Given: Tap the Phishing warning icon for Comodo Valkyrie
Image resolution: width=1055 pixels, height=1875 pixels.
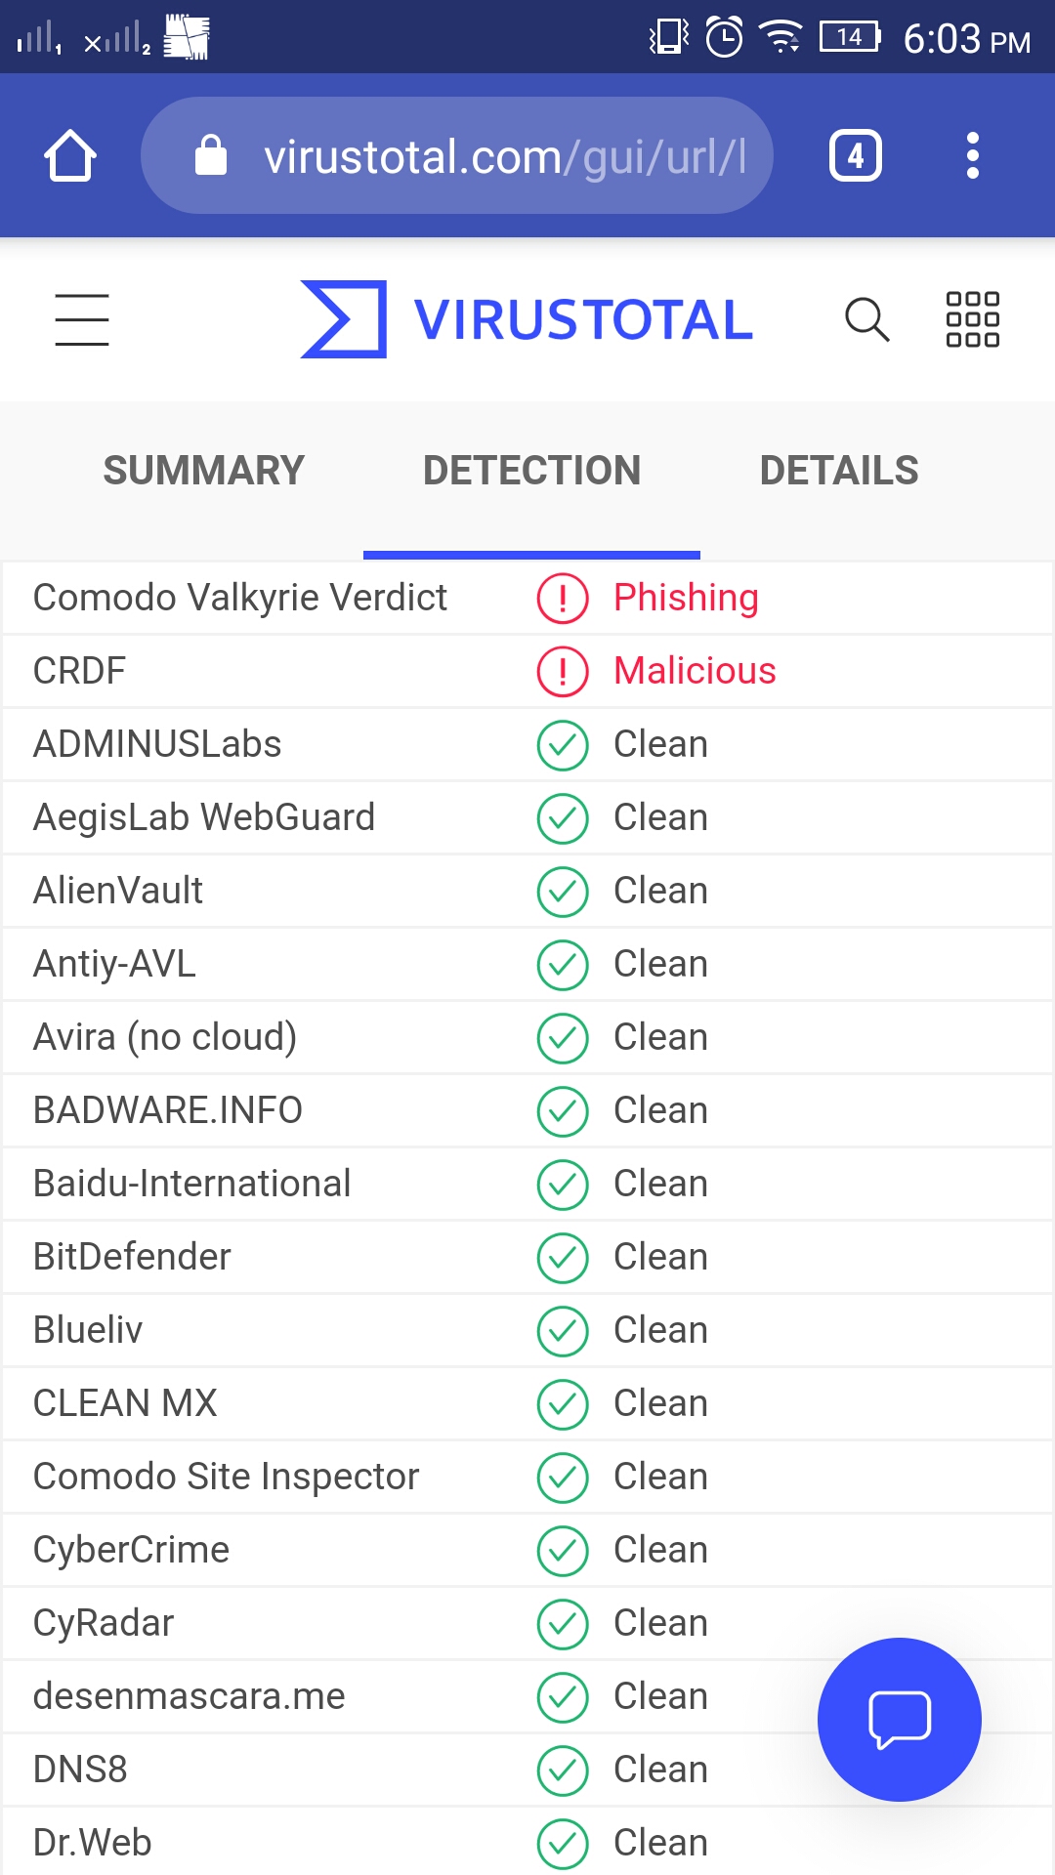Looking at the screenshot, I should 563,598.
